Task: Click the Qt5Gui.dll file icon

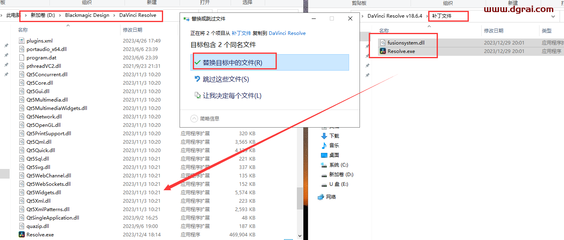Action: pos(22,91)
